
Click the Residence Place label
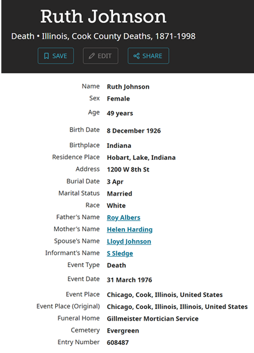click(76, 157)
